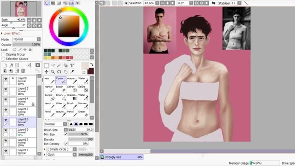Select the Zoom magnifier tool
This screenshot has width=295, height=166.
[53, 72]
